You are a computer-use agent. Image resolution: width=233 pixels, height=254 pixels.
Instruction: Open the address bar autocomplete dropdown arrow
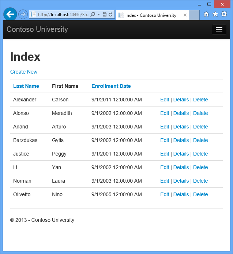[98, 15]
